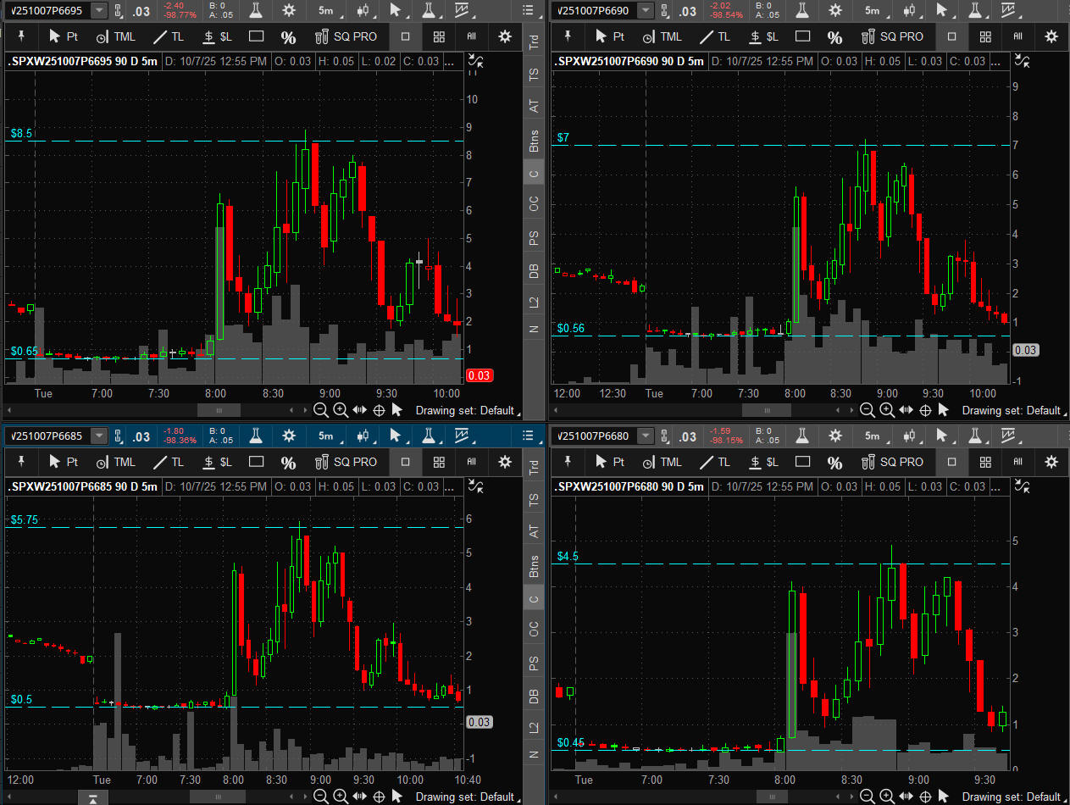Click the horizontal scrollbar thumb under P6690 chart
Screen dimensions: 1070x805
(x=765, y=410)
